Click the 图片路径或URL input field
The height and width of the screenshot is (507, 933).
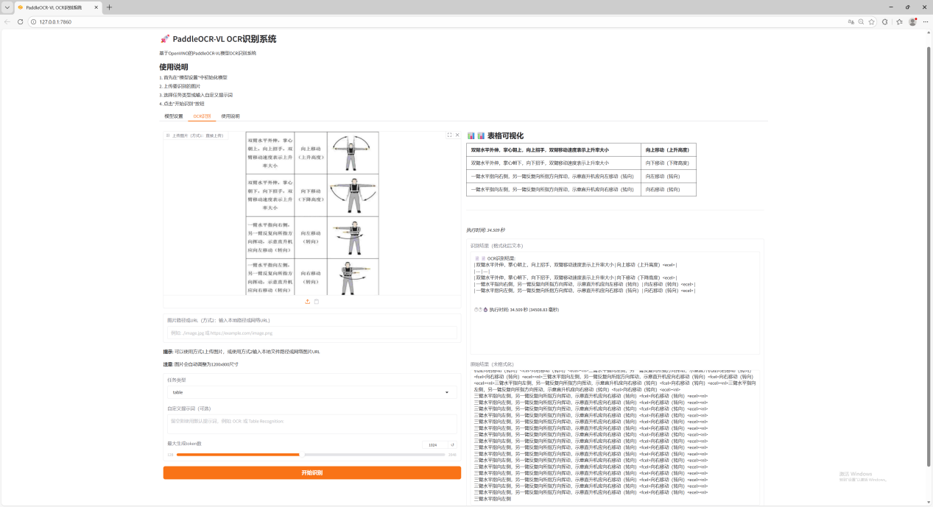(x=311, y=333)
